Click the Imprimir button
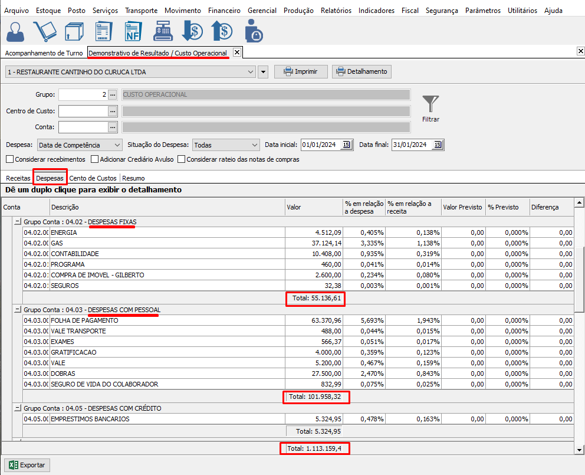 pyautogui.click(x=300, y=71)
